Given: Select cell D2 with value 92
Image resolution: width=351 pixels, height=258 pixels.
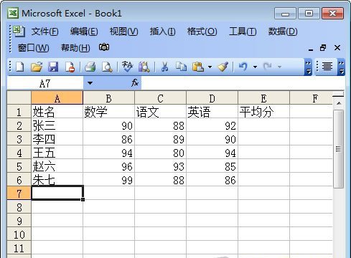Looking at the screenshot, I should click(x=212, y=125).
